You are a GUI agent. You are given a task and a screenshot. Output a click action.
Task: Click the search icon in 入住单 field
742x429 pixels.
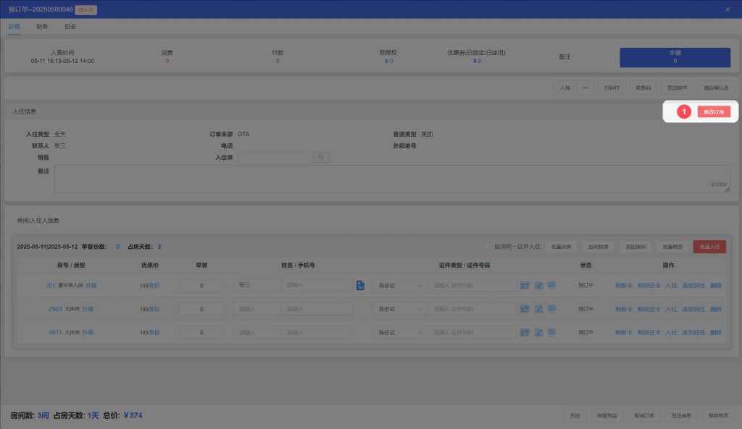pos(321,157)
